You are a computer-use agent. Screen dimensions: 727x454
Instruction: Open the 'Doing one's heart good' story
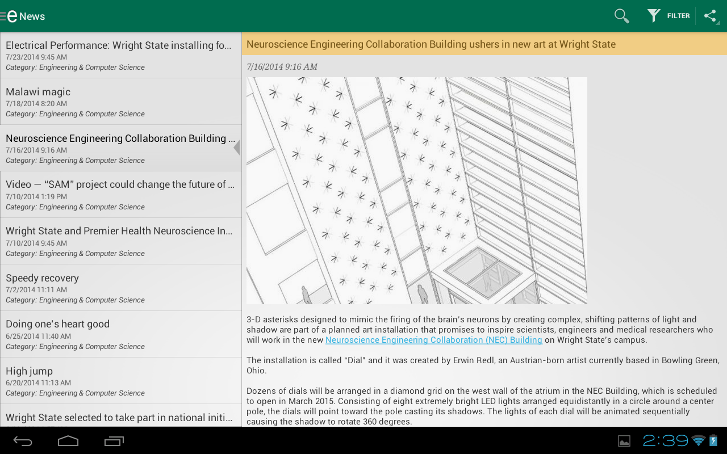pyautogui.click(x=120, y=334)
